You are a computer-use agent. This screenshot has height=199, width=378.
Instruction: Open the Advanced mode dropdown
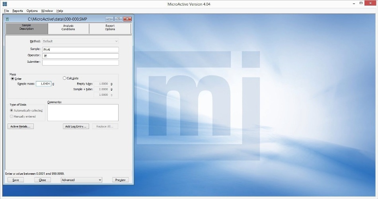point(82,180)
